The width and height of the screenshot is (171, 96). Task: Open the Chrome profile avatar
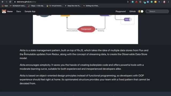tap(164, 2)
